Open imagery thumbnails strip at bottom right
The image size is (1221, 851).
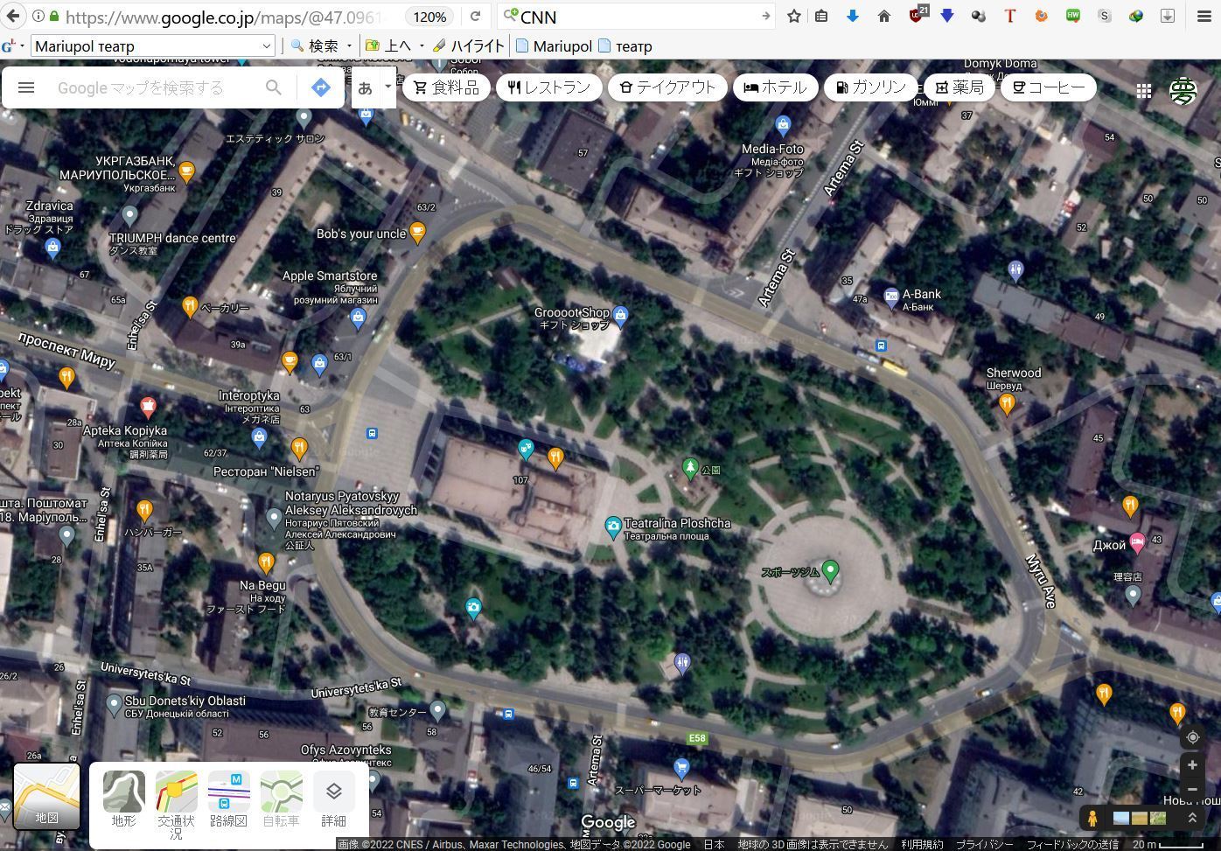[1140, 819]
